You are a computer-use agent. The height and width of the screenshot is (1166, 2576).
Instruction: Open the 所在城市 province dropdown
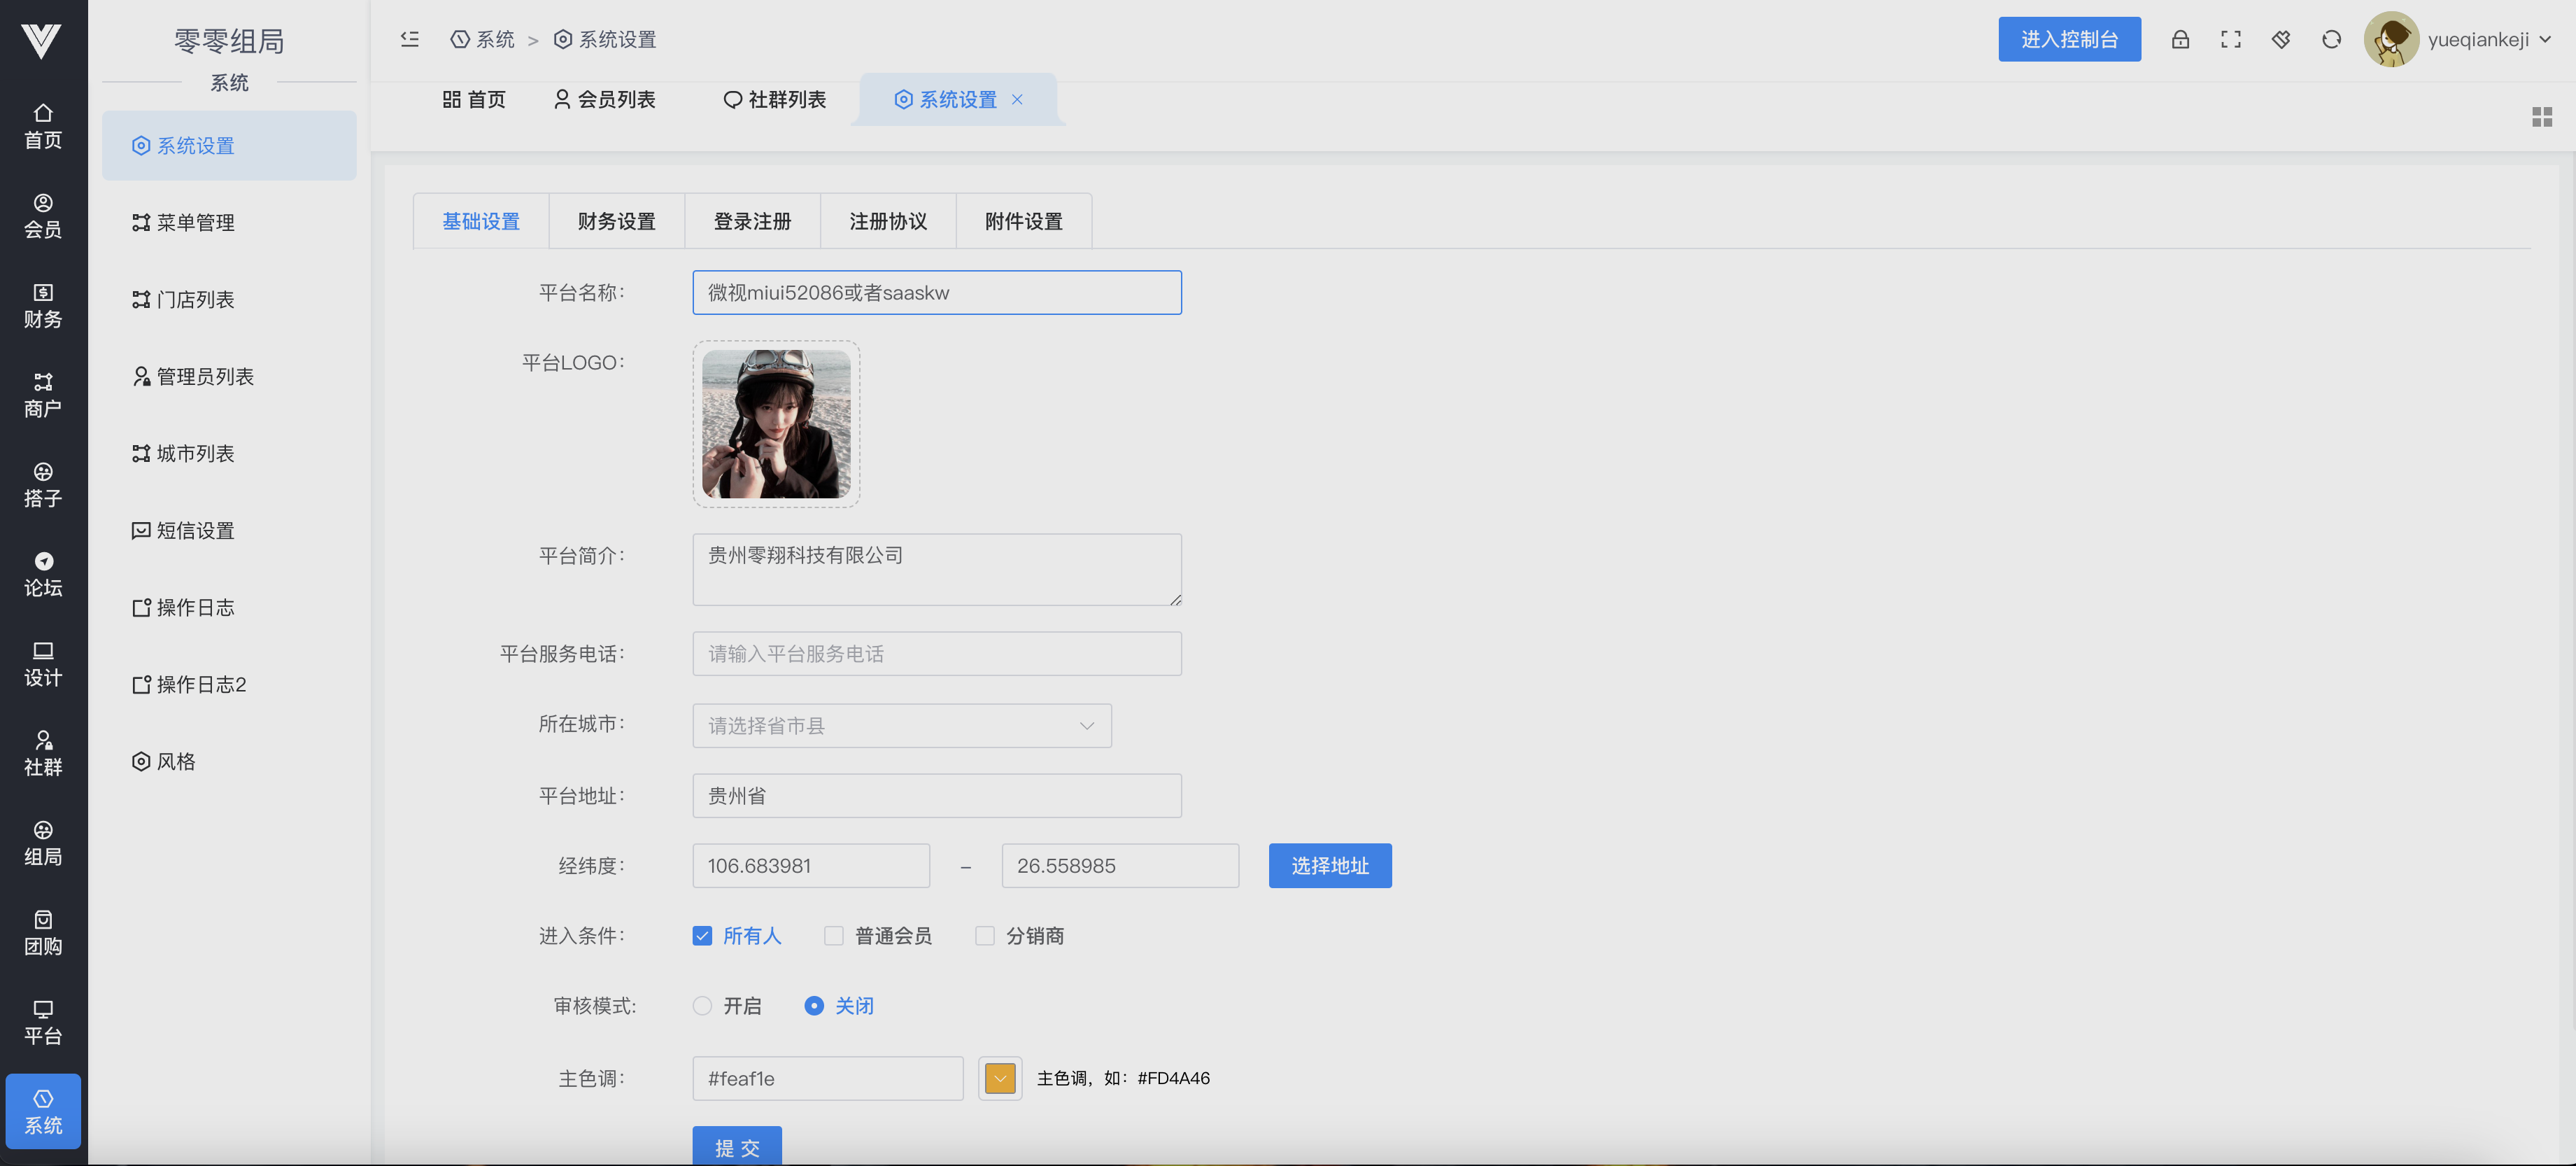901,726
